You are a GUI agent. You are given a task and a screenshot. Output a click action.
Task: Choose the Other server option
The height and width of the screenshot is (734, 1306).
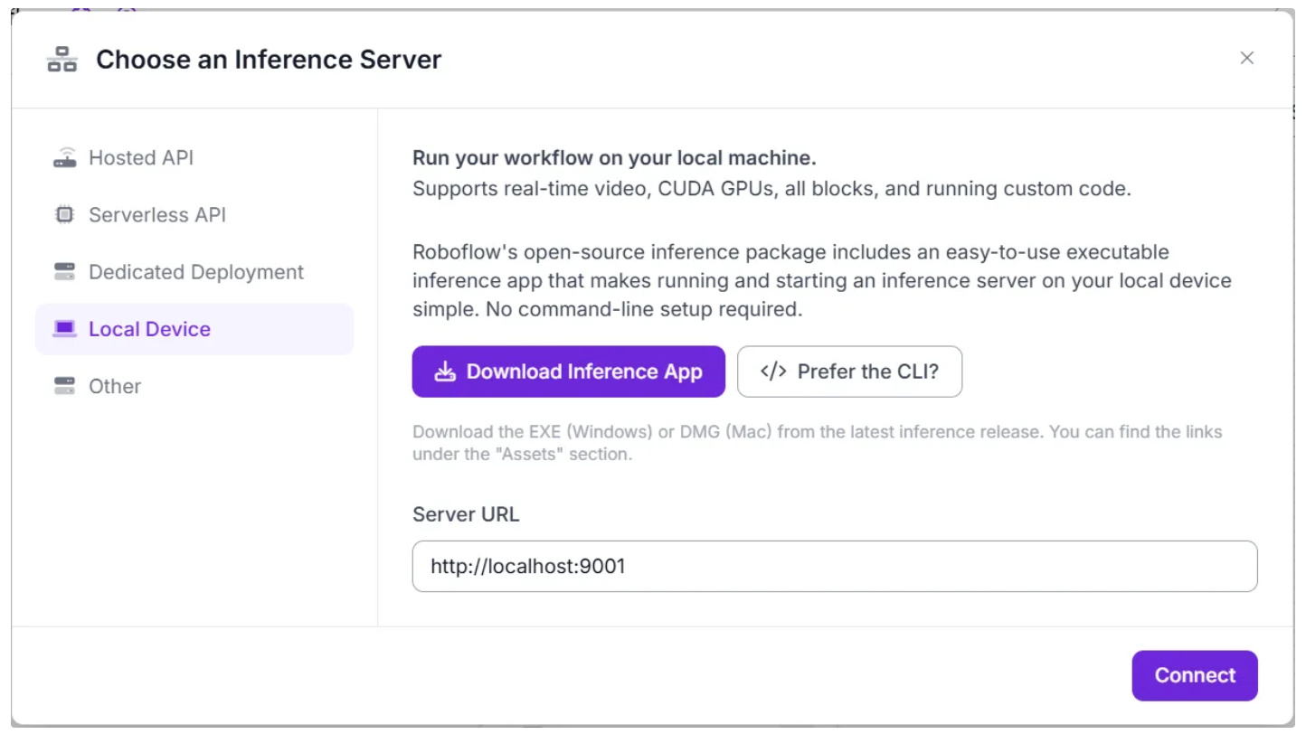click(115, 386)
